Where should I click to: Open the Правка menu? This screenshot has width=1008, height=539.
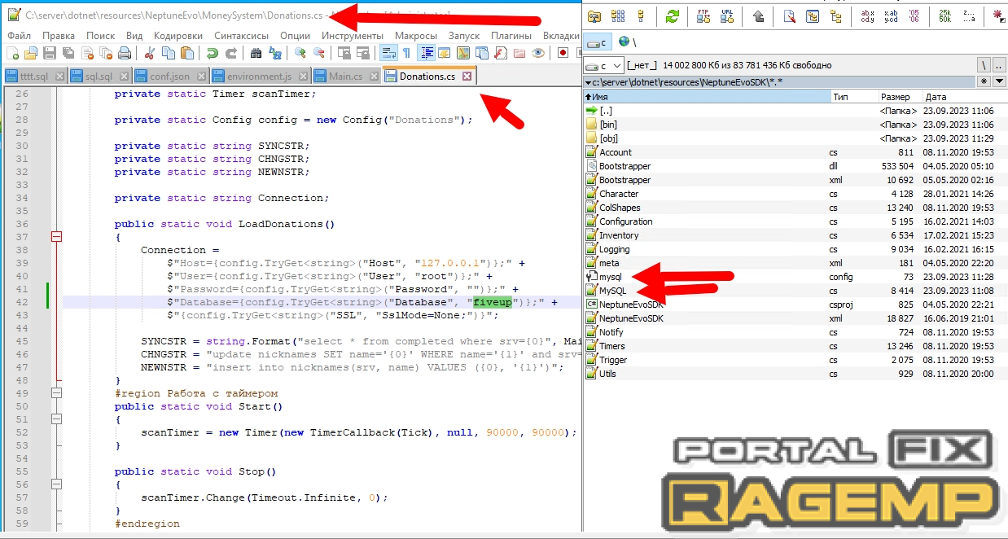[59, 36]
